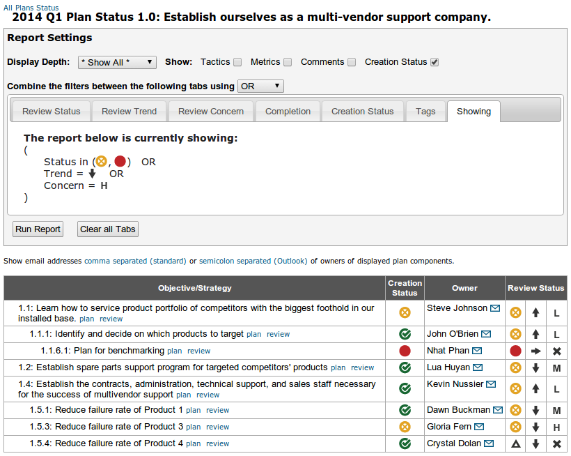Image resolution: width=571 pixels, height=456 pixels.
Task: Click the green check creation status for 1.1.1
Action: pyautogui.click(x=405, y=334)
